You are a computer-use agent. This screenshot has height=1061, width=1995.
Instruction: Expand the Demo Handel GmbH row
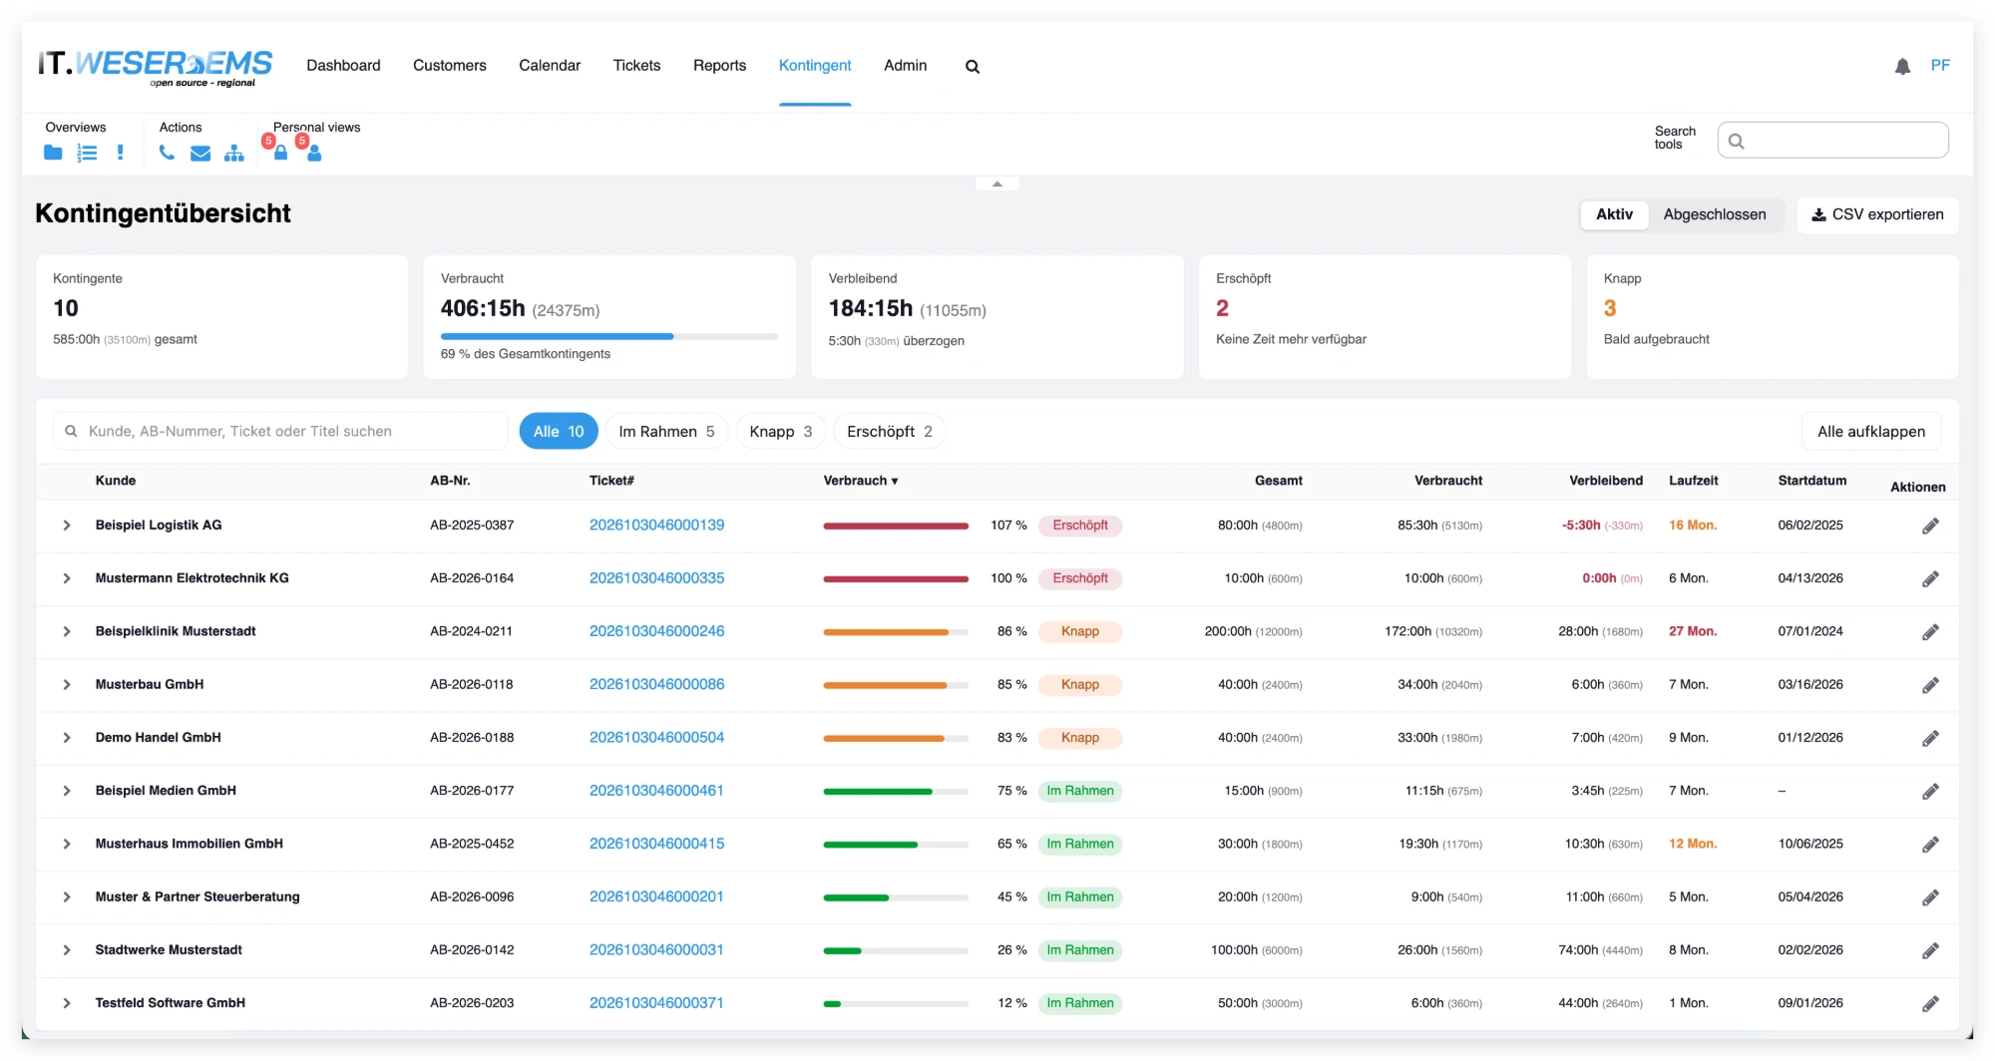[x=67, y=738]
